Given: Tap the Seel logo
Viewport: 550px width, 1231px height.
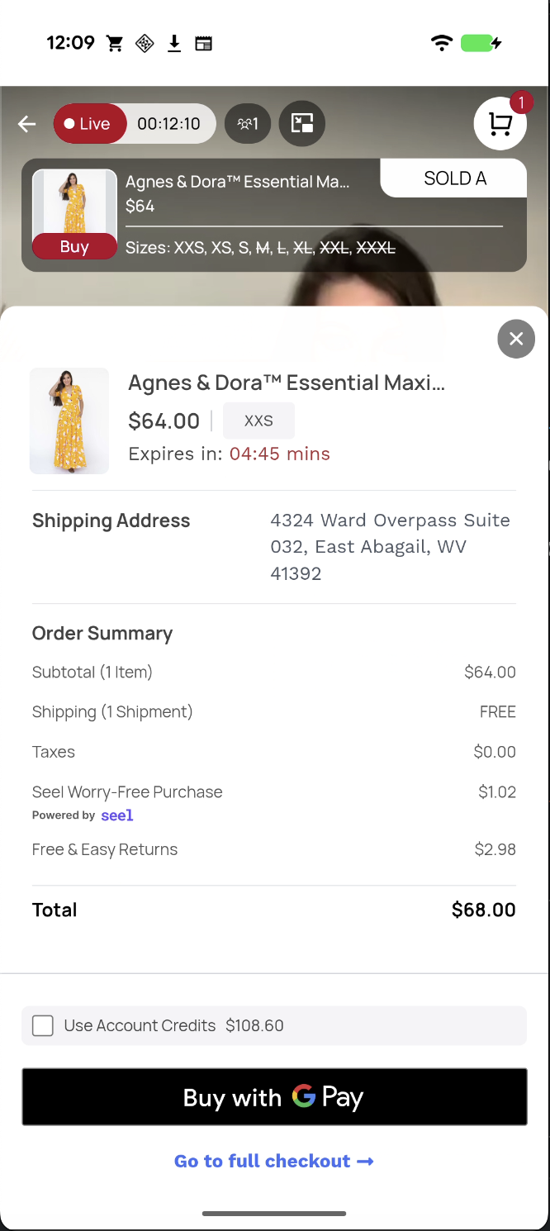Looking at the screenshot, I should click(117, 815).
